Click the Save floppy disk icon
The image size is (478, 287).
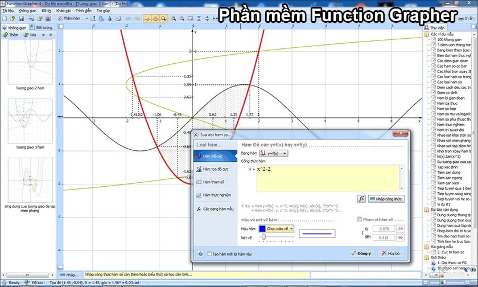(22, 19)
